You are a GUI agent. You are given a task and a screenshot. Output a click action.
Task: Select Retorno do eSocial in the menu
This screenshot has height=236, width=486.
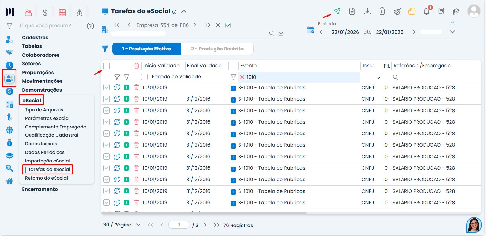click(x=46, y=178)
